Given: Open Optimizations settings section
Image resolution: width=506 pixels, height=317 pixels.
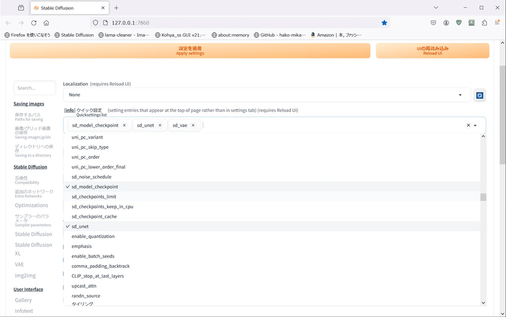Looking at the screenshot, I should pyautogui.click(x=31, y=205).
